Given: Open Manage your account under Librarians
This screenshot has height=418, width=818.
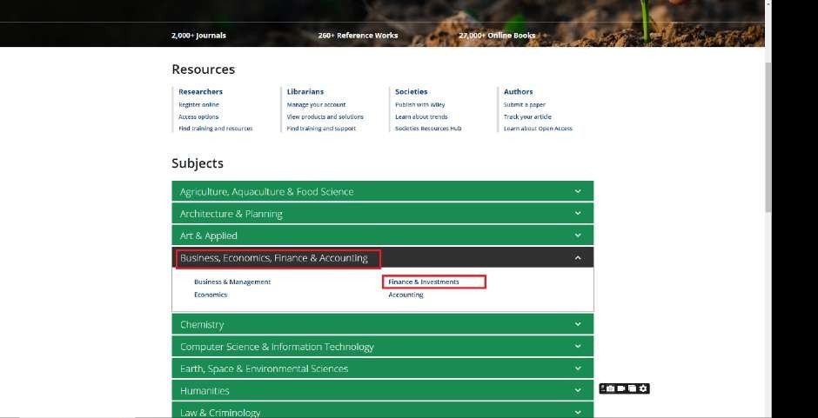Looking at the screenshot, I should pos(316,104).
